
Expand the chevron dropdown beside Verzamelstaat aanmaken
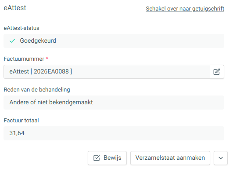221,158
